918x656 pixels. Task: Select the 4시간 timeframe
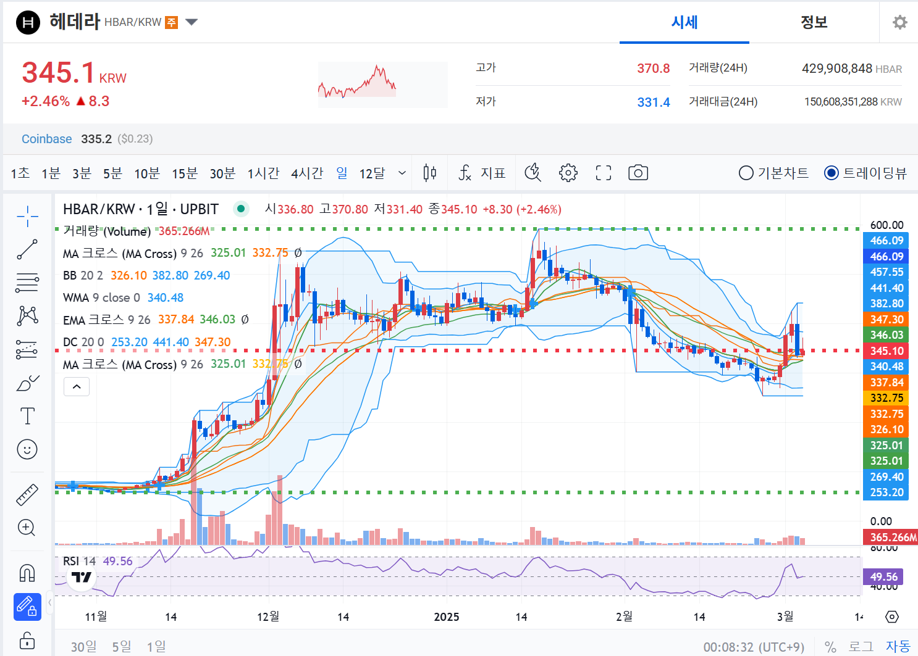(307, 173)
